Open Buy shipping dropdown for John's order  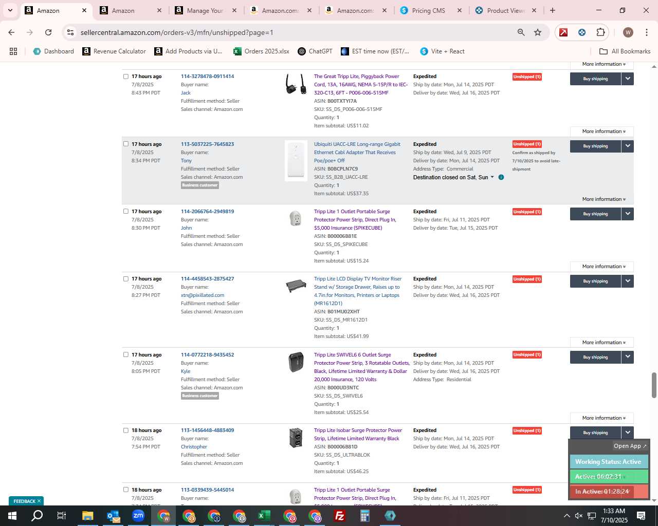[628, 214]
